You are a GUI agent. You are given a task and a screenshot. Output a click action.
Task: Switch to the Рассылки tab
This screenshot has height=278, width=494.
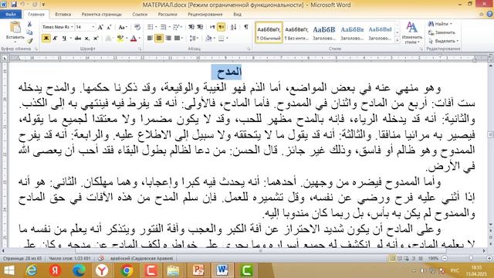click(x=167, y=14)
